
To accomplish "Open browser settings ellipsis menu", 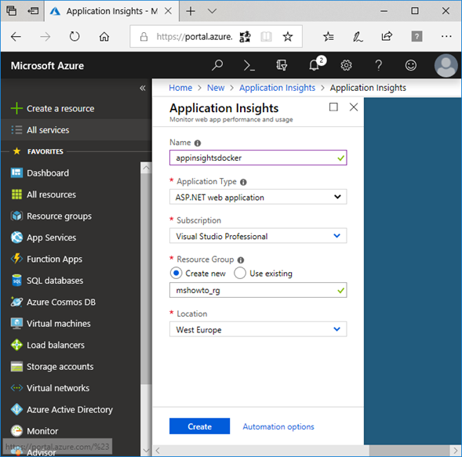I will 446,37.
